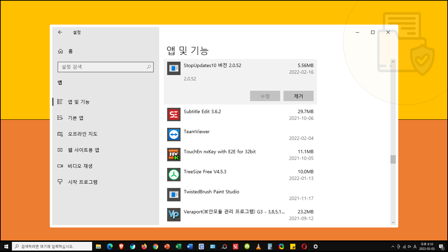
Task: Launch Microsoft Edge from the taskbar
Action: (110, 246)
